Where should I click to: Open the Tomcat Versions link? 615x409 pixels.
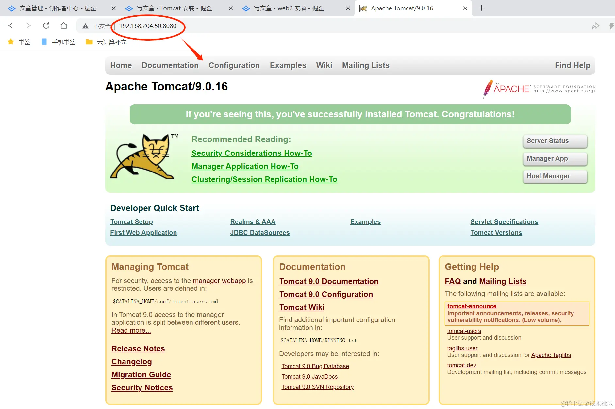coord(496,233)
